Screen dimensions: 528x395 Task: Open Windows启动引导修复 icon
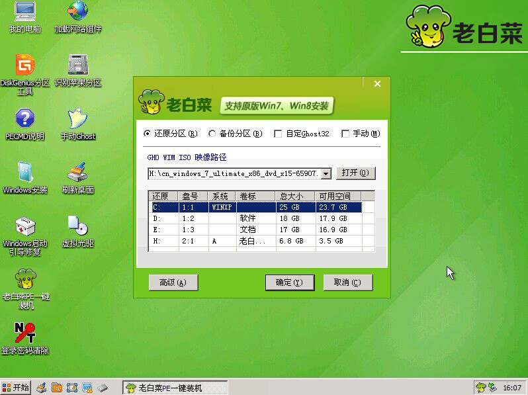click(25, 236)
